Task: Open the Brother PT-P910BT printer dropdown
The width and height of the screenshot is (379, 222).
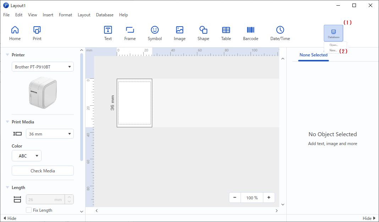Action: pyautogui.click(x=43, y=67)
